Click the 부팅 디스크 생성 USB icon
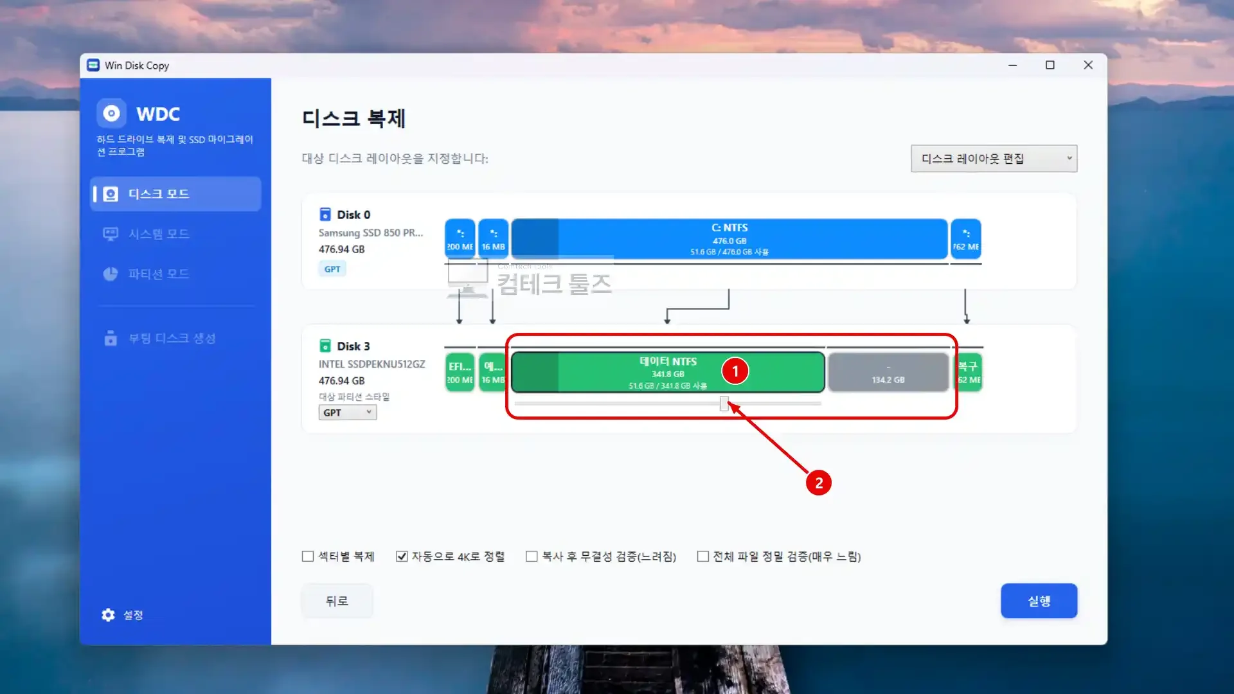Screen dimensions: 1234x694 [x=111, y=338]
